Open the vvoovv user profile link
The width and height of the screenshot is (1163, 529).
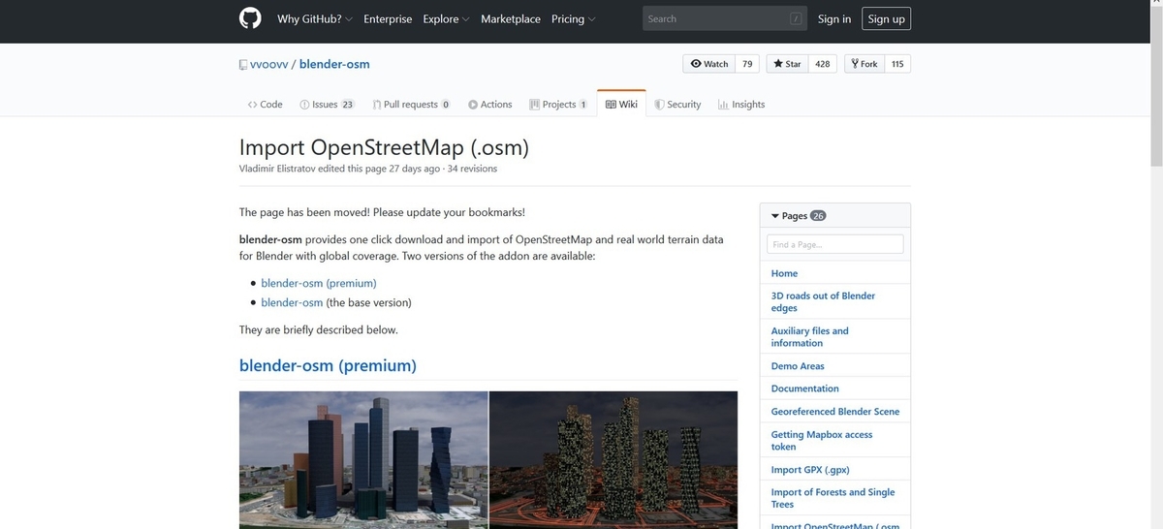(x=268, y=64)
